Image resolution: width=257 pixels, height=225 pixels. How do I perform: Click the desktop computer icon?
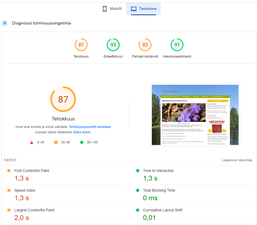[x=134, y=9]
